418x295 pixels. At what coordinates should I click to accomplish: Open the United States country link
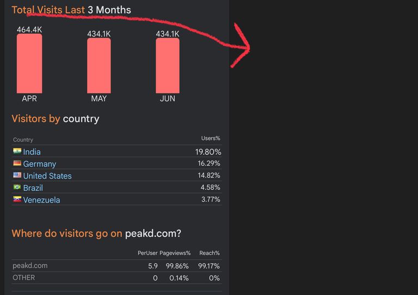[47, 176]
